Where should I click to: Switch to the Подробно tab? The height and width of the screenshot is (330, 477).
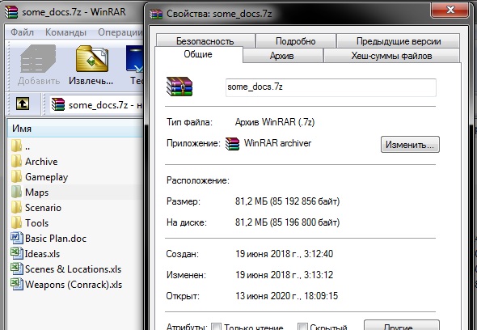pos(296,41)
